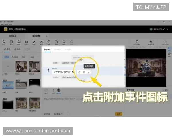Image resolution: width=172 pixels, height=138 pixels.
Task: Click the yellow app logo icon
Action: click(6, 29)
